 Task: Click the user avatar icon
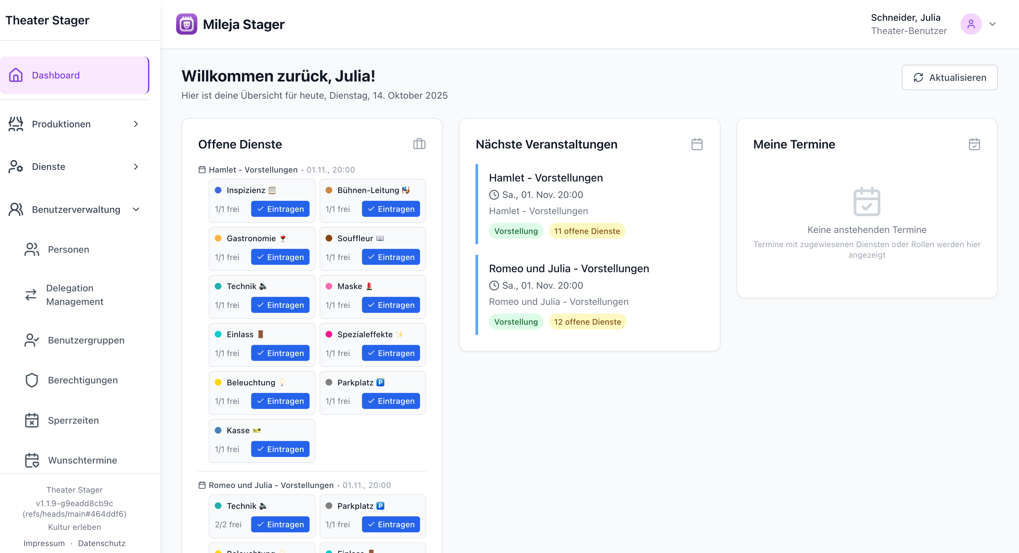pyautogui.click(x=970, y=24)
